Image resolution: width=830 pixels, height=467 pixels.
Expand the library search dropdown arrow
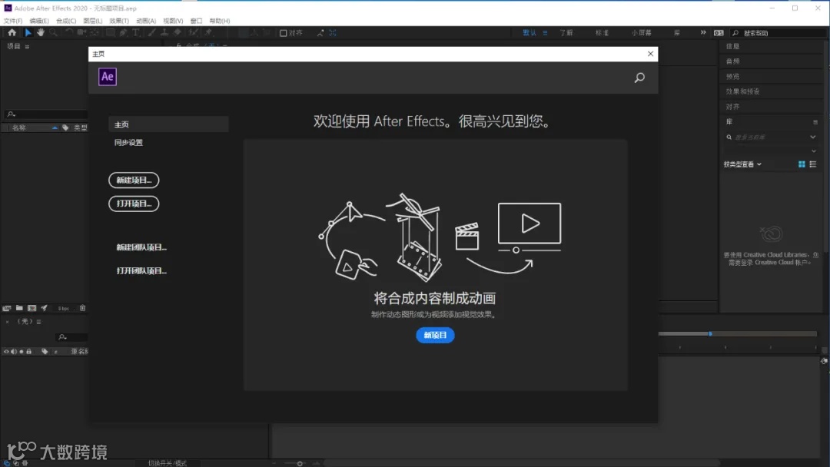point(812,137)
